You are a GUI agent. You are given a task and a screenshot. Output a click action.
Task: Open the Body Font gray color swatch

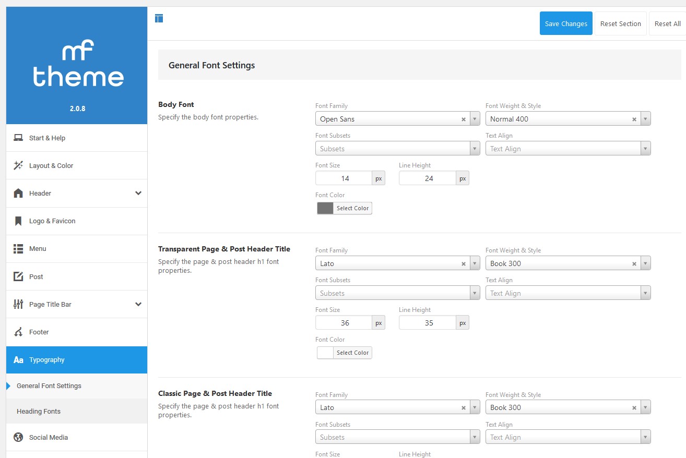pyautogui.click(x=325, y=208)
